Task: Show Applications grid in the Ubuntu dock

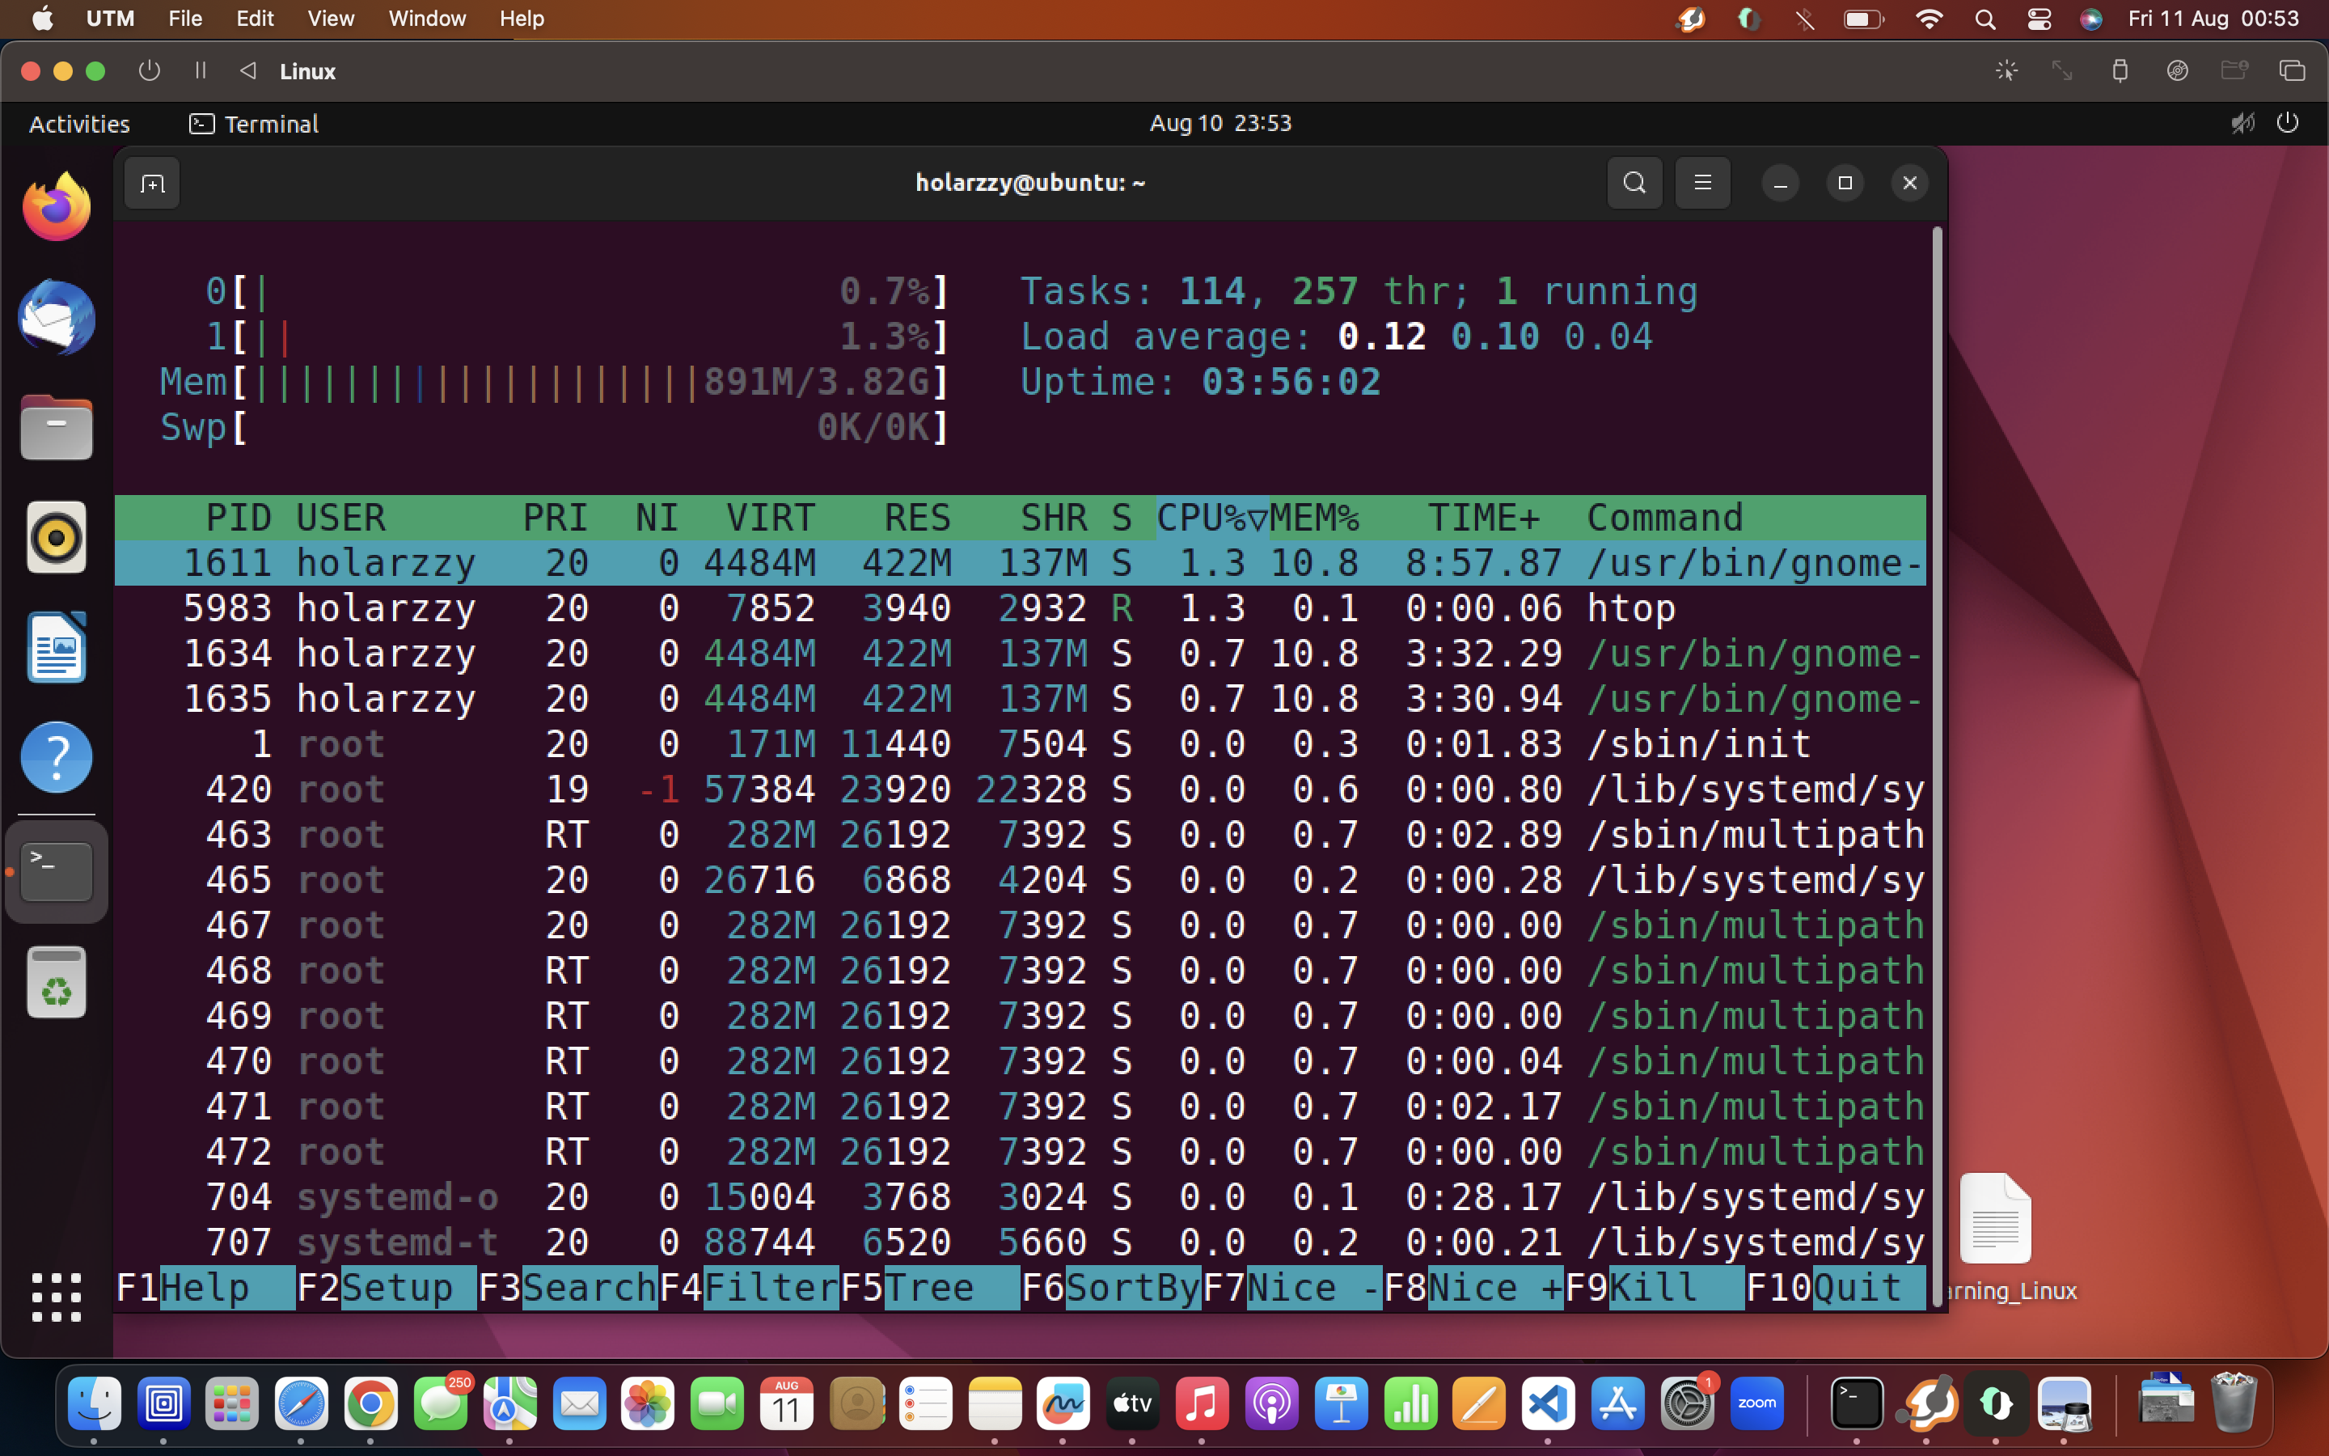Action: click(x=57, y=1297)
